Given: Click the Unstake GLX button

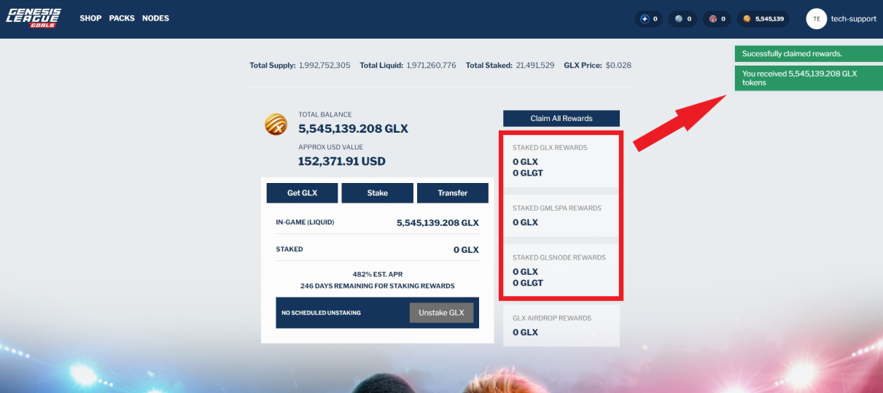Looking at the screenshot, I should 441,313.
